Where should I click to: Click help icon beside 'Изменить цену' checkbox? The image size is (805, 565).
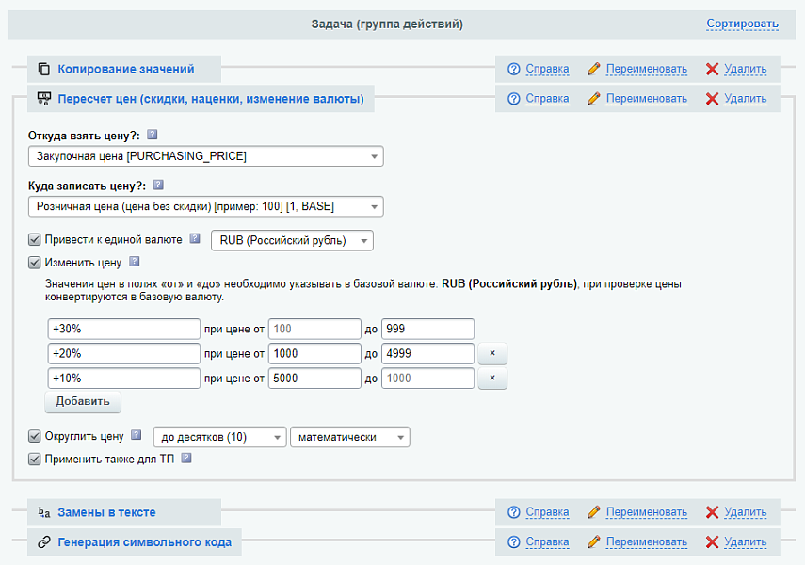134,263
